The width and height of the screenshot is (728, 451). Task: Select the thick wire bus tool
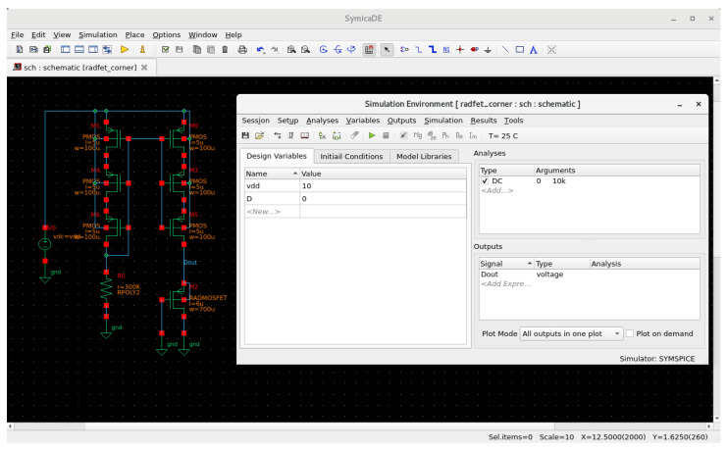pyautogui.click(x=433, y=50)
